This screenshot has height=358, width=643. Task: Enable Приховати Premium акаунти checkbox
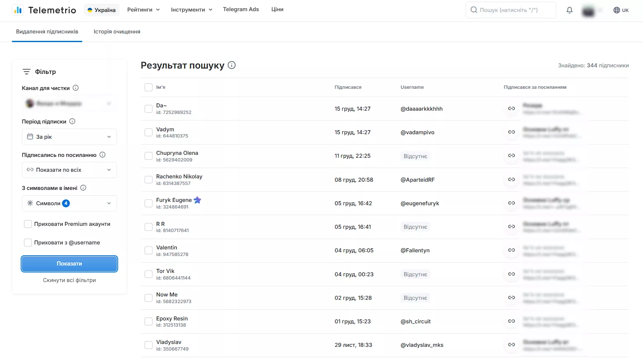click(x=28, y=224)
